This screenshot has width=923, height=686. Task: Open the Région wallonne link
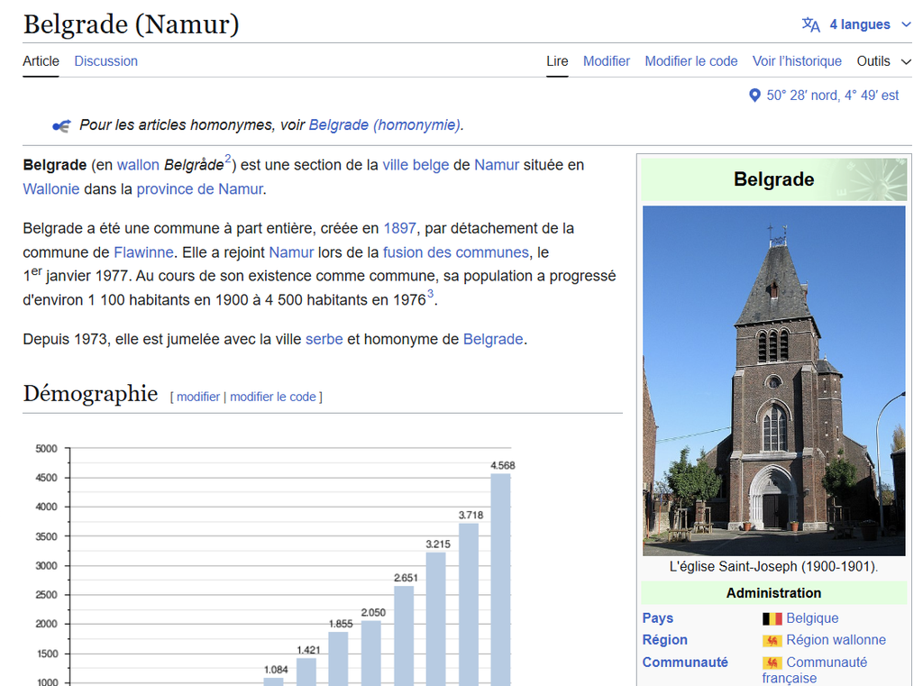click(836, 640)
